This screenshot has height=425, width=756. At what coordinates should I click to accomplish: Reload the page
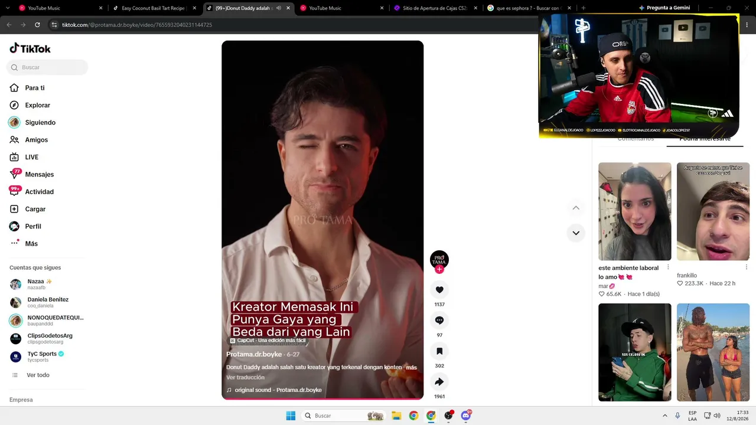pos(37,25)
